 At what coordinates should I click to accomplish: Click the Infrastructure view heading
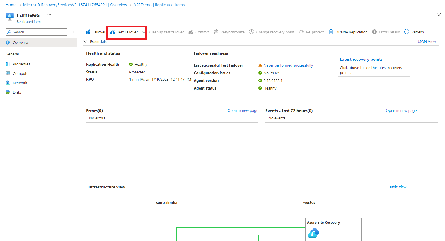click(x=107, y=187)
